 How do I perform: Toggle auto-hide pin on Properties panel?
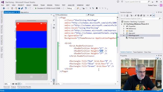tap(159, 56)
